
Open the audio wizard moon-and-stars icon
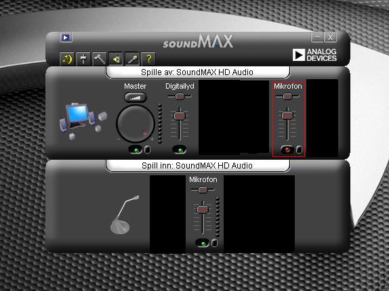coord(67,59)
